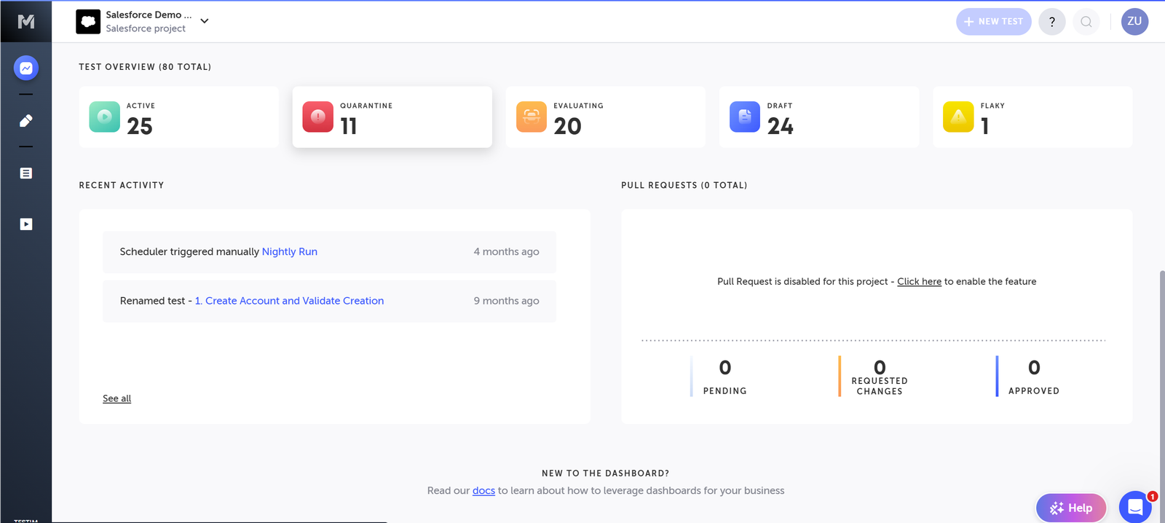Click the orange Evaluating icon
Screen dimensions: 1165x523
pos(532,117)
